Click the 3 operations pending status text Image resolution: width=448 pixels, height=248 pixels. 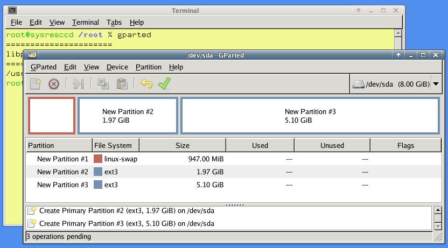[59, 237]
